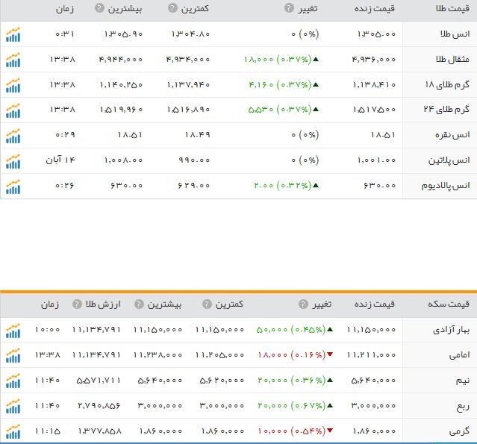Click help icon beside coin table بیشترین header

(x=139, y=304)
